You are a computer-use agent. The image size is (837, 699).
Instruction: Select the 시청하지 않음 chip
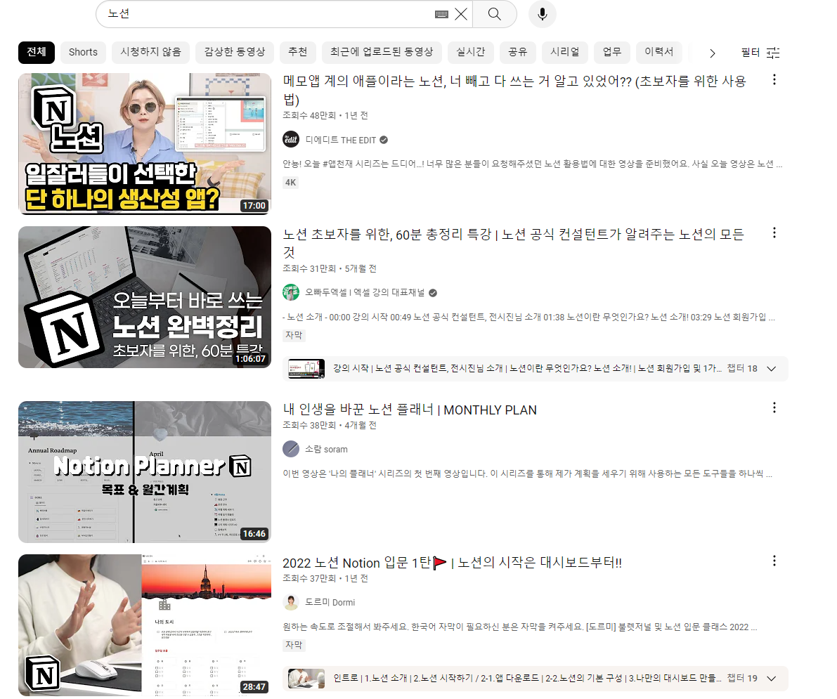coord(150,52)
